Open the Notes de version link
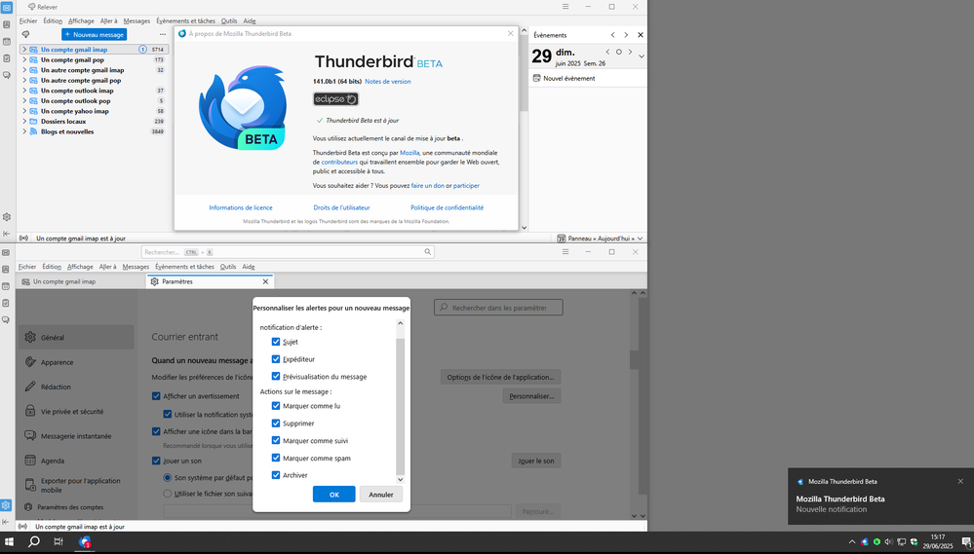974x554 pixels. 388,82
